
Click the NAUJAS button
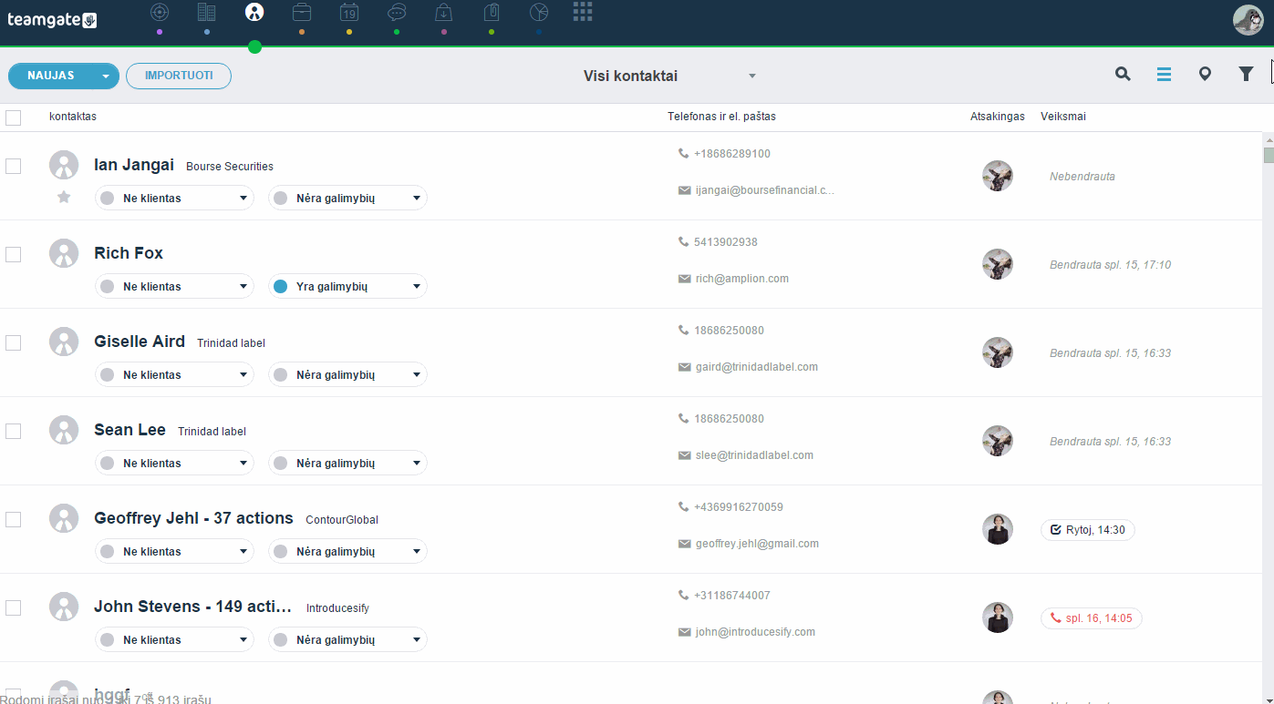click(x=52, y=77)
